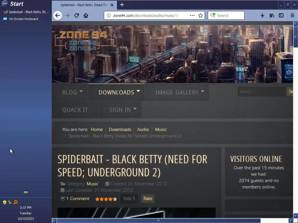Select the Spiderbait - Black Betty tab
The height and width of the screenshot is (223, 298).
click(x=84, y=5)
